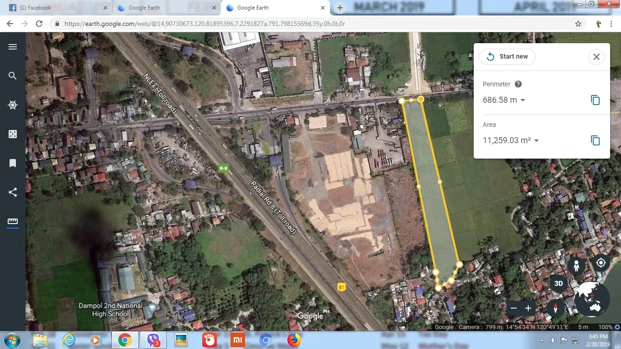Open the Search magnifier in the sidebar
Image resolution: width=621 pixels, height=349 pixels.
pyautogui.click(x=13, y=76)
